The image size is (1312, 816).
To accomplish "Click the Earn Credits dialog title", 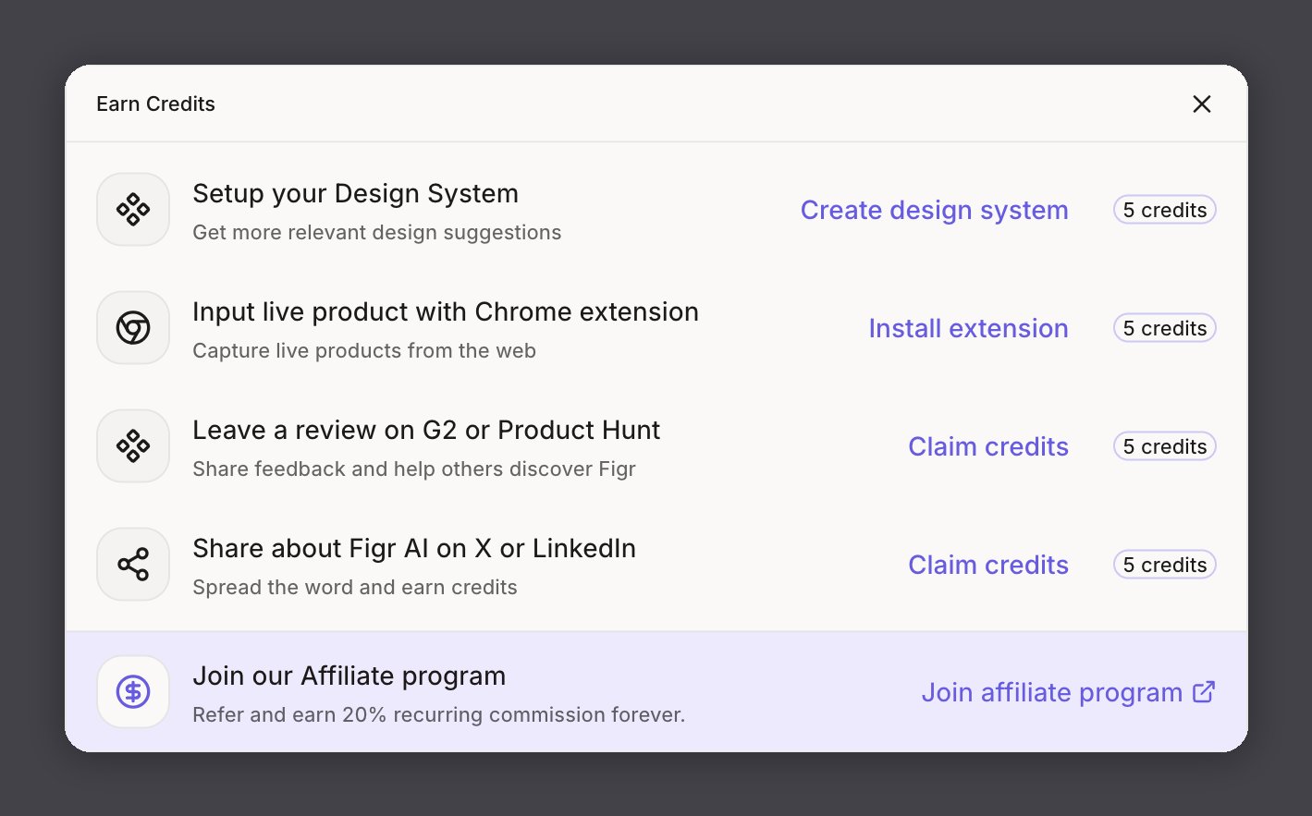I will 155,104.
